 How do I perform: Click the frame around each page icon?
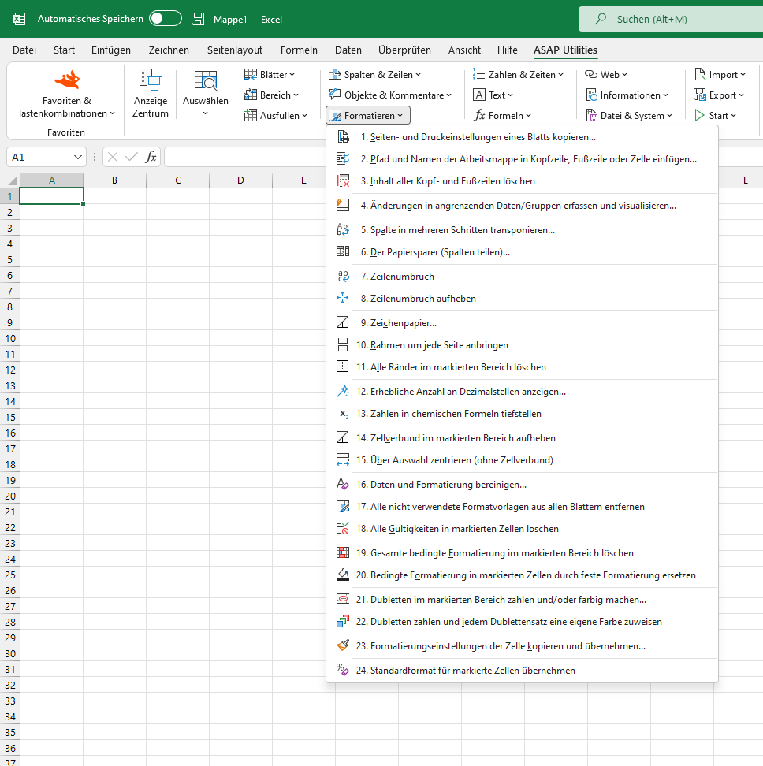click(343, 344)
